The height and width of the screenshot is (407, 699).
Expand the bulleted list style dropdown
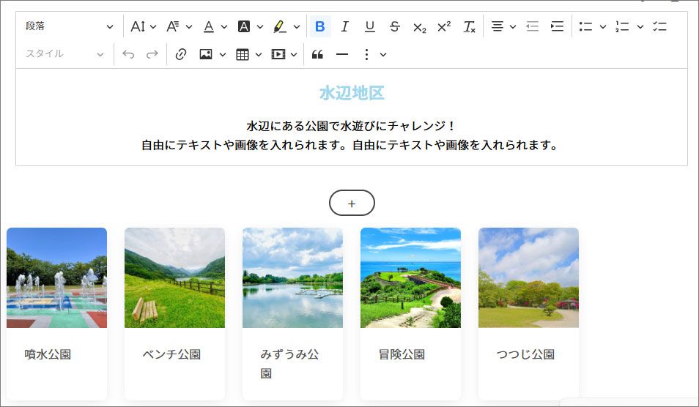click(603, 26)
